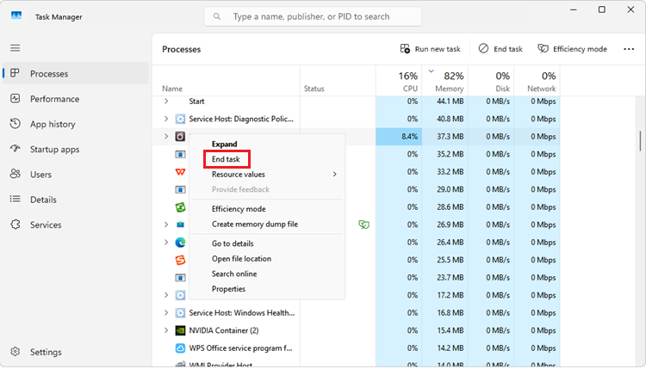Click the Details list icon

pos(16,199)
